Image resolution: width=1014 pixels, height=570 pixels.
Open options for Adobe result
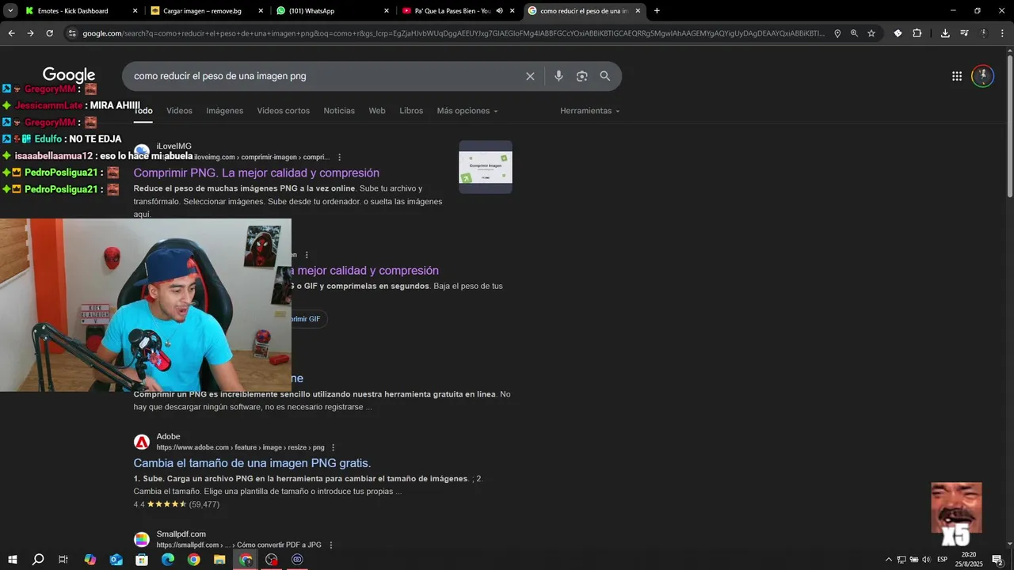click(x=333, y=447)
